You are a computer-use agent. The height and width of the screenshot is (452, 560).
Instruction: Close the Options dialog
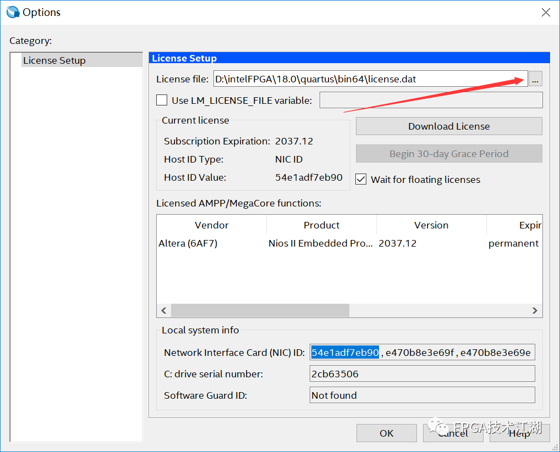tap(546, 13)
